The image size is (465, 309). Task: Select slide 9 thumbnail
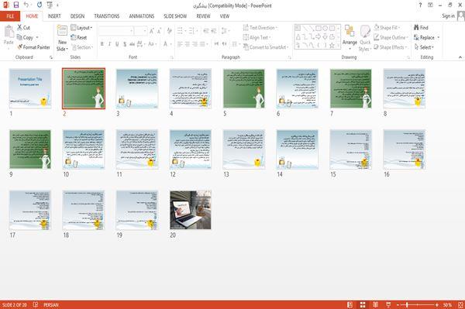30,149
